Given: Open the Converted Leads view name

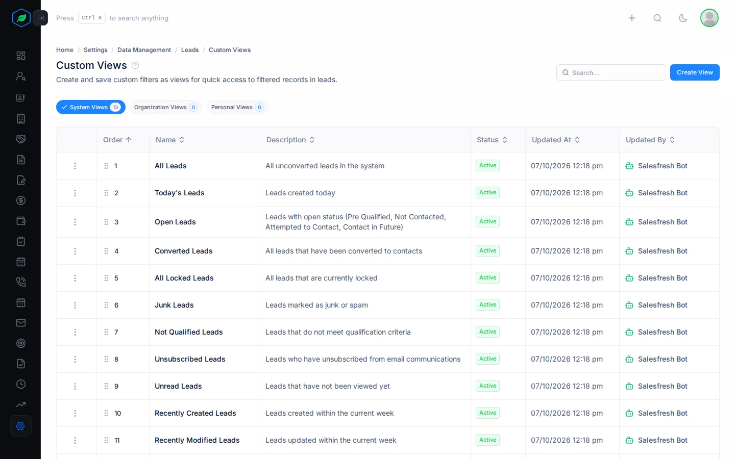Looking at the screenshot, I should (184, 251).
